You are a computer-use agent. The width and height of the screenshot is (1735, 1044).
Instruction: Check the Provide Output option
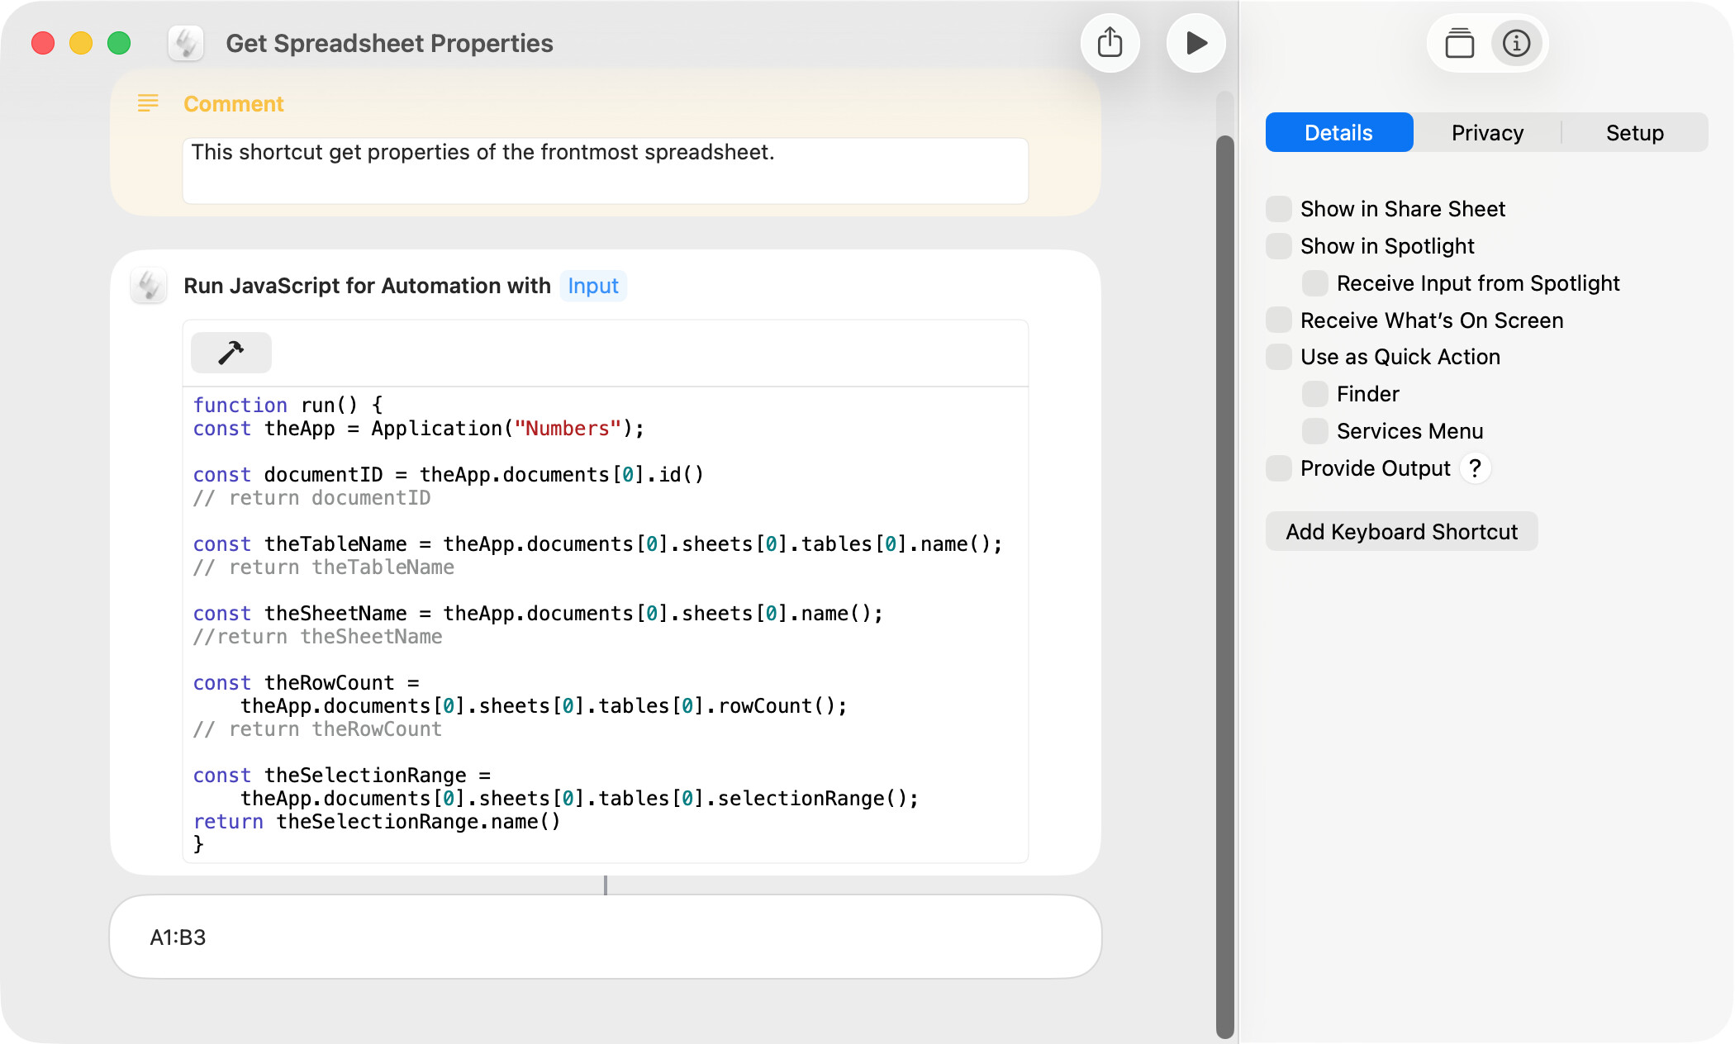pos(1279,468)
